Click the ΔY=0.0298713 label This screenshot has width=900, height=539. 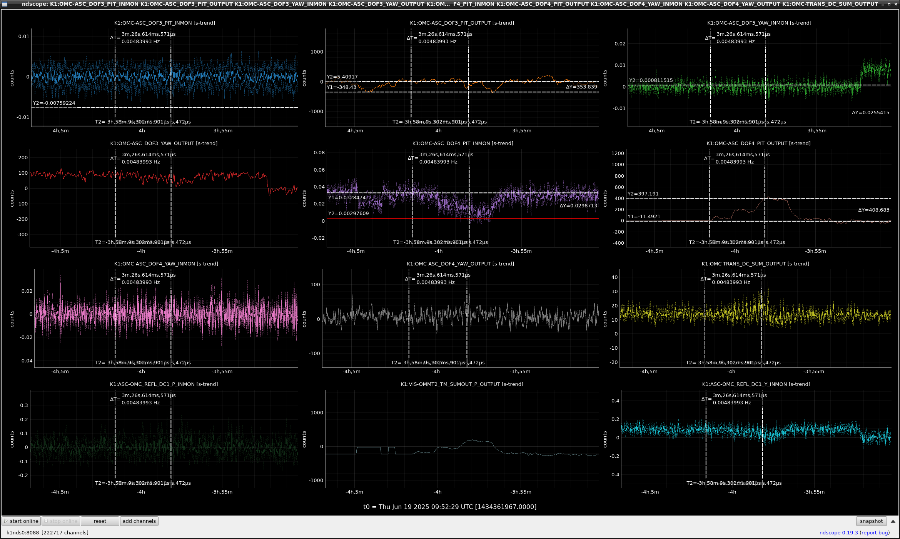coord(578,205)
